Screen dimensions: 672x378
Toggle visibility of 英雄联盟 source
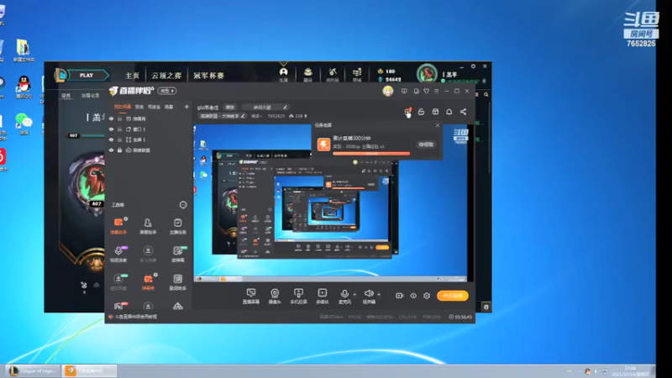pos(112,150)
